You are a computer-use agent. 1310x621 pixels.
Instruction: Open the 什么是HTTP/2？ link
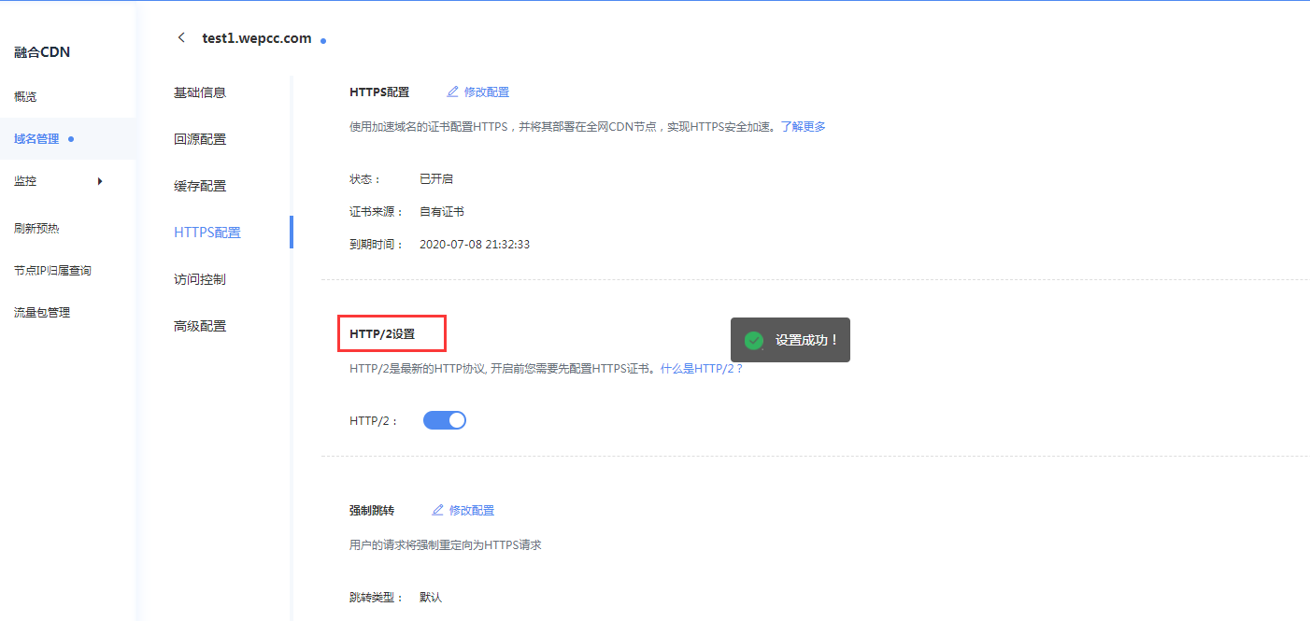[702, 369]
